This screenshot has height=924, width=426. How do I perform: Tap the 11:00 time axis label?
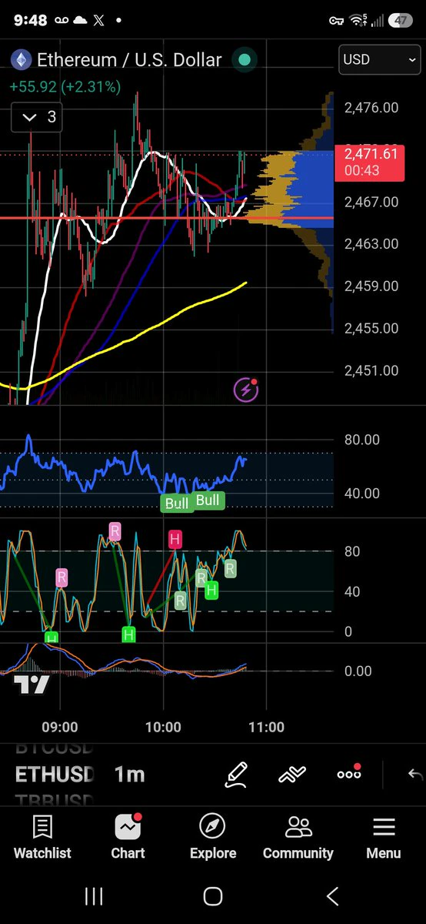pos(266,727)
